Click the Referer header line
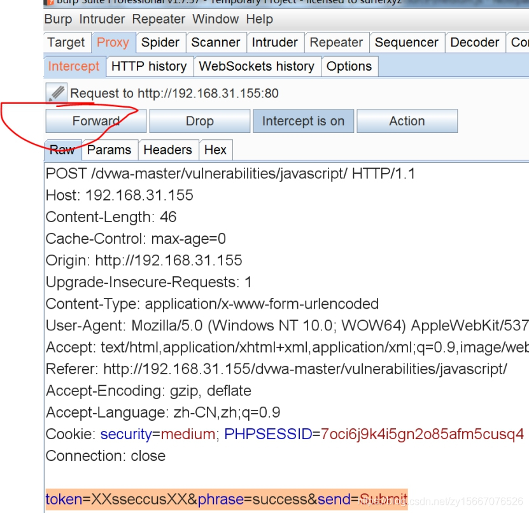The image size is (529, 513). click(276, 369)
